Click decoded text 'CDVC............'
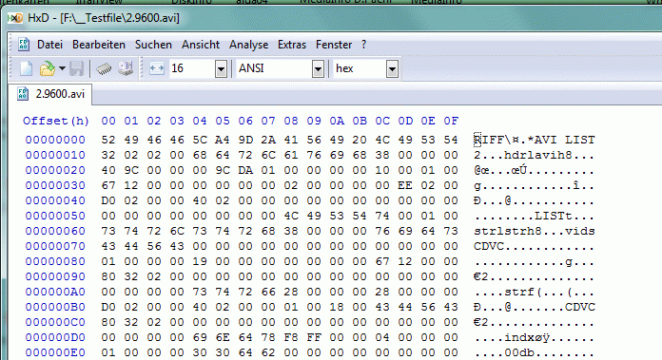 (535, 246)
